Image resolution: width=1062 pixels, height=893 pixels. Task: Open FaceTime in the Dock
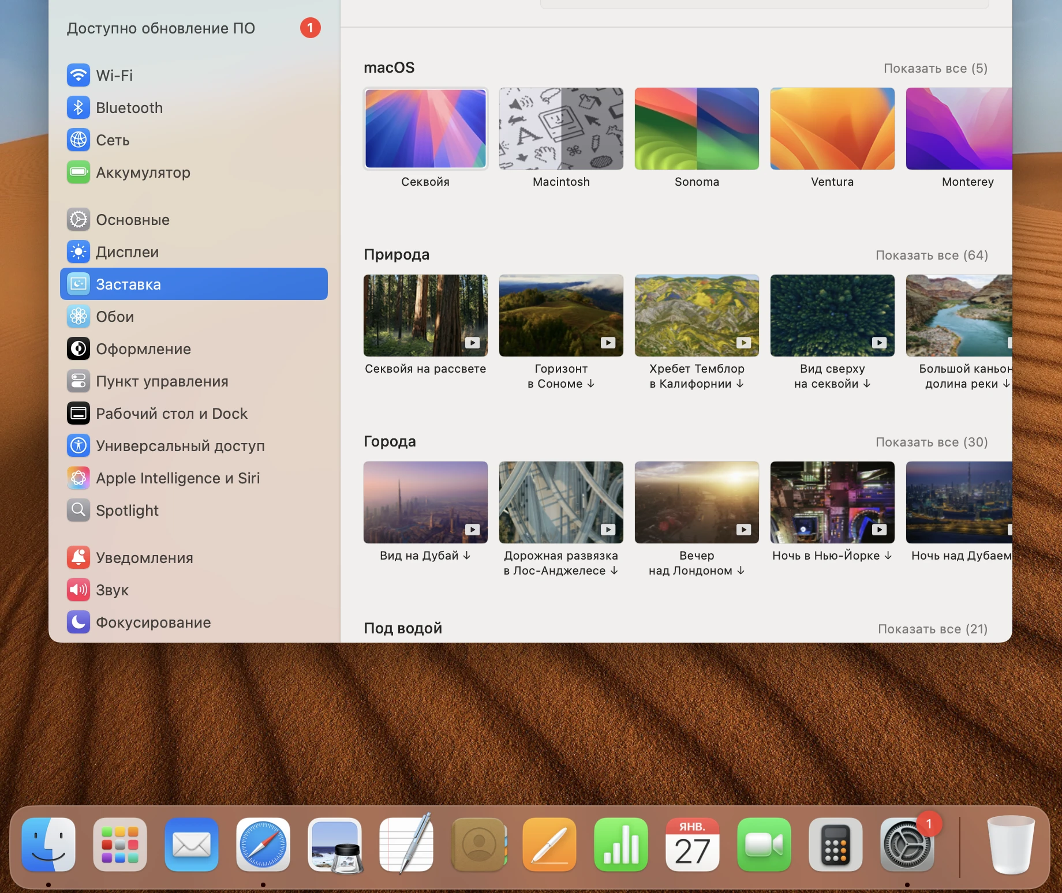point(764,845)
